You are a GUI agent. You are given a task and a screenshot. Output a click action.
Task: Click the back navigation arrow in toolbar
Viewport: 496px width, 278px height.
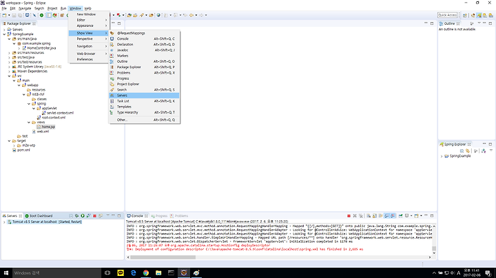click(192, 15)
